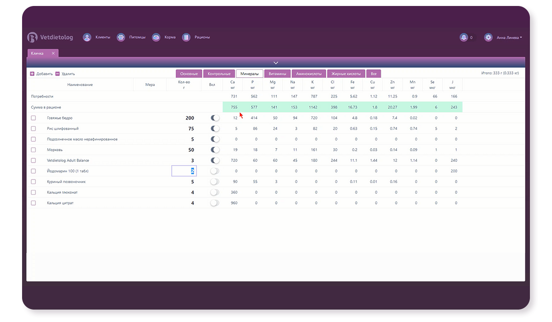
Task: Click the settings gear icon
Action: (x=488, y=38)
